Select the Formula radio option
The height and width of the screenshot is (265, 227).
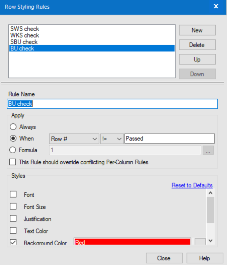coord(13,150)
